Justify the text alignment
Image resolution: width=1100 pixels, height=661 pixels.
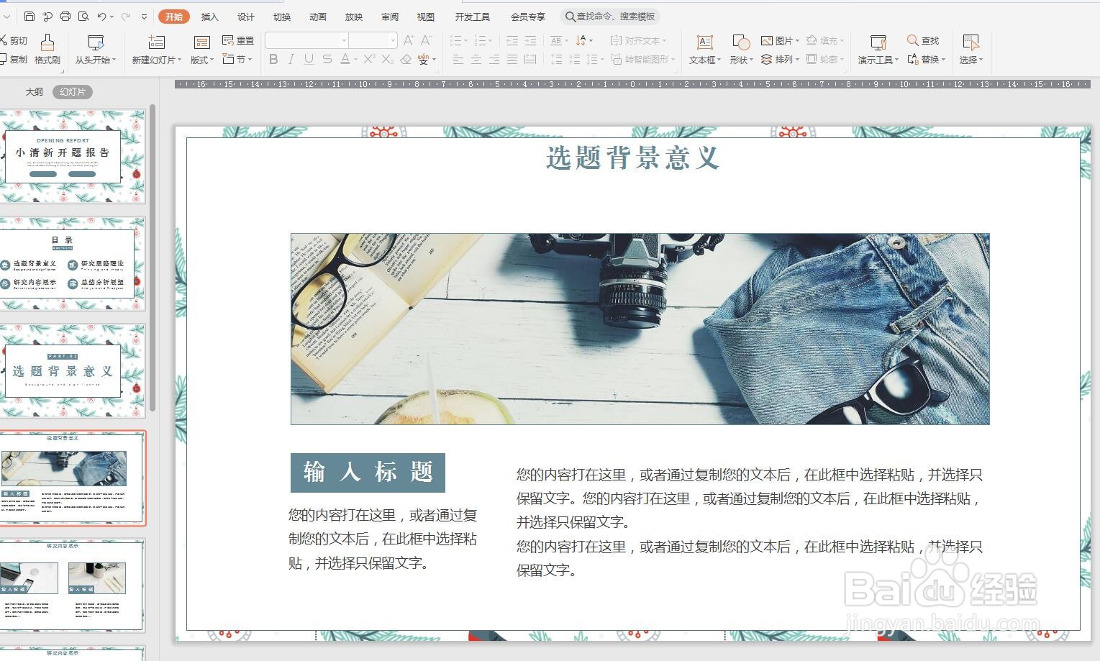[512, 59]
